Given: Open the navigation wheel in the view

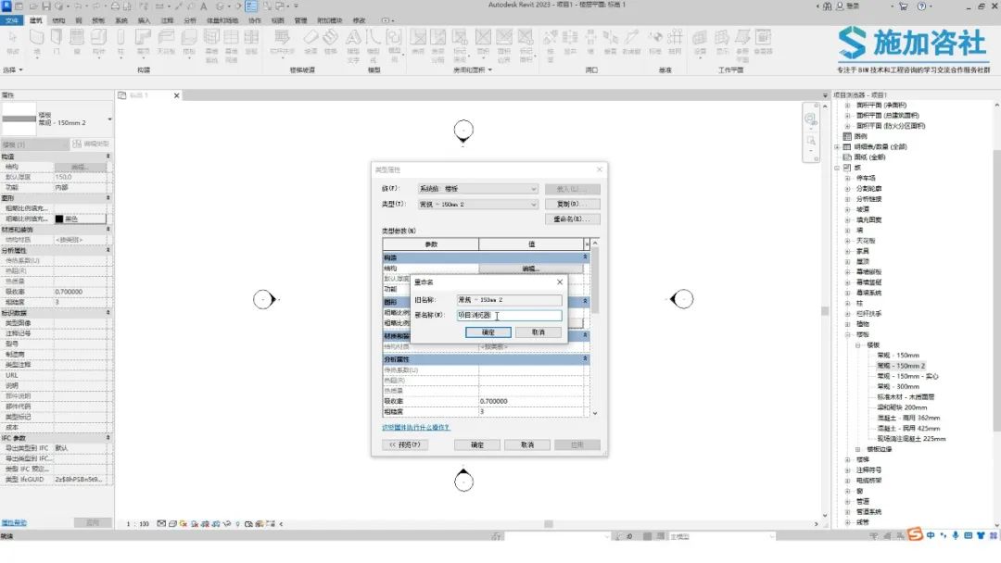Looking at the screenshot, I should coord(810,119).
